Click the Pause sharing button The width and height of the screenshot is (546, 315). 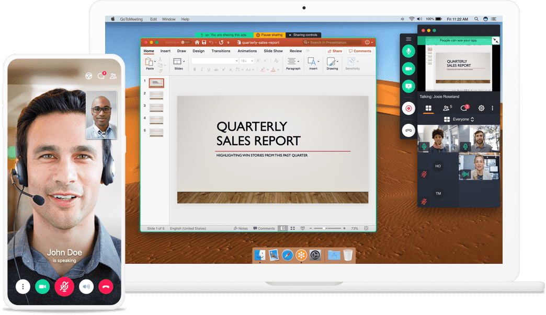point(270,35)
